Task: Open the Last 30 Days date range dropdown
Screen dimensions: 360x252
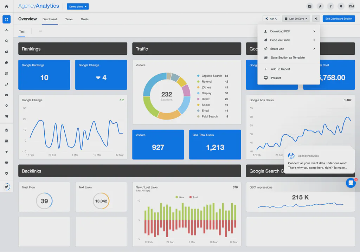Action: click(296, 19)
